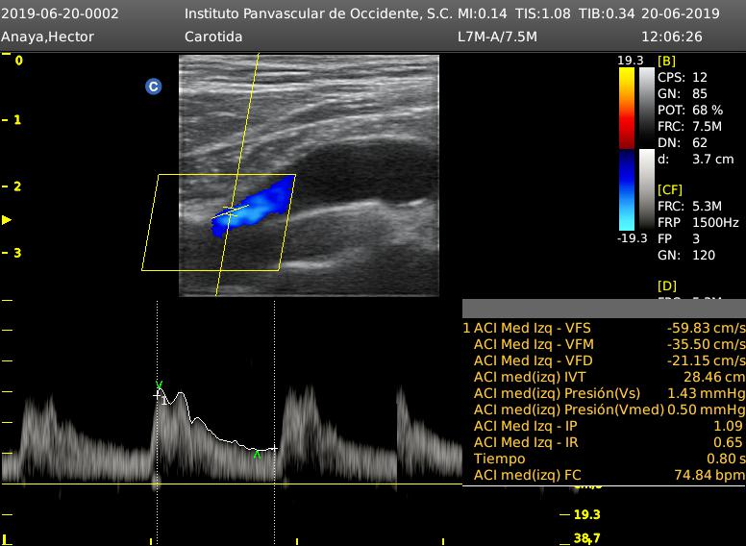
Task: Click the date 20-06-2019
Action: [x=681, y=13]
